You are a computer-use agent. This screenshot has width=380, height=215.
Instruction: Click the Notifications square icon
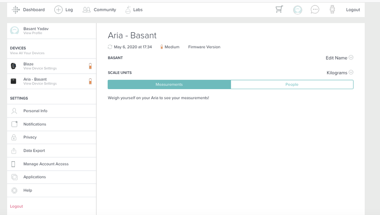pos(14,124)
